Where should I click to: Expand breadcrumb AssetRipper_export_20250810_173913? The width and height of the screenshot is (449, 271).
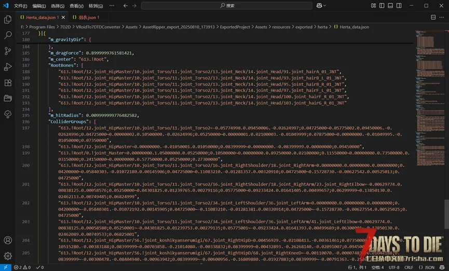(x=179, y=27)
